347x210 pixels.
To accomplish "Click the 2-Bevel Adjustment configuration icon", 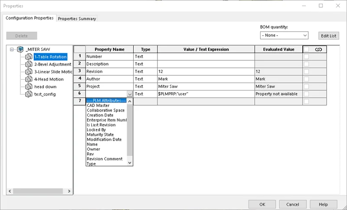I will point(29,64).
